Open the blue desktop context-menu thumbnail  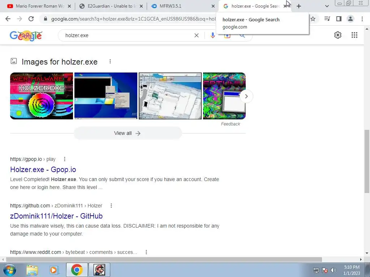pyautogui.click(x=106, y=96)
